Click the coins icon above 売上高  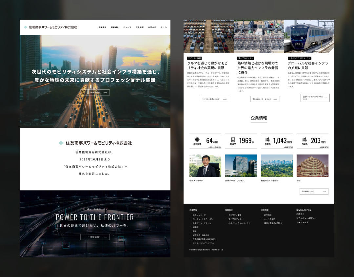pyautogui.click(x=305, y=139)
